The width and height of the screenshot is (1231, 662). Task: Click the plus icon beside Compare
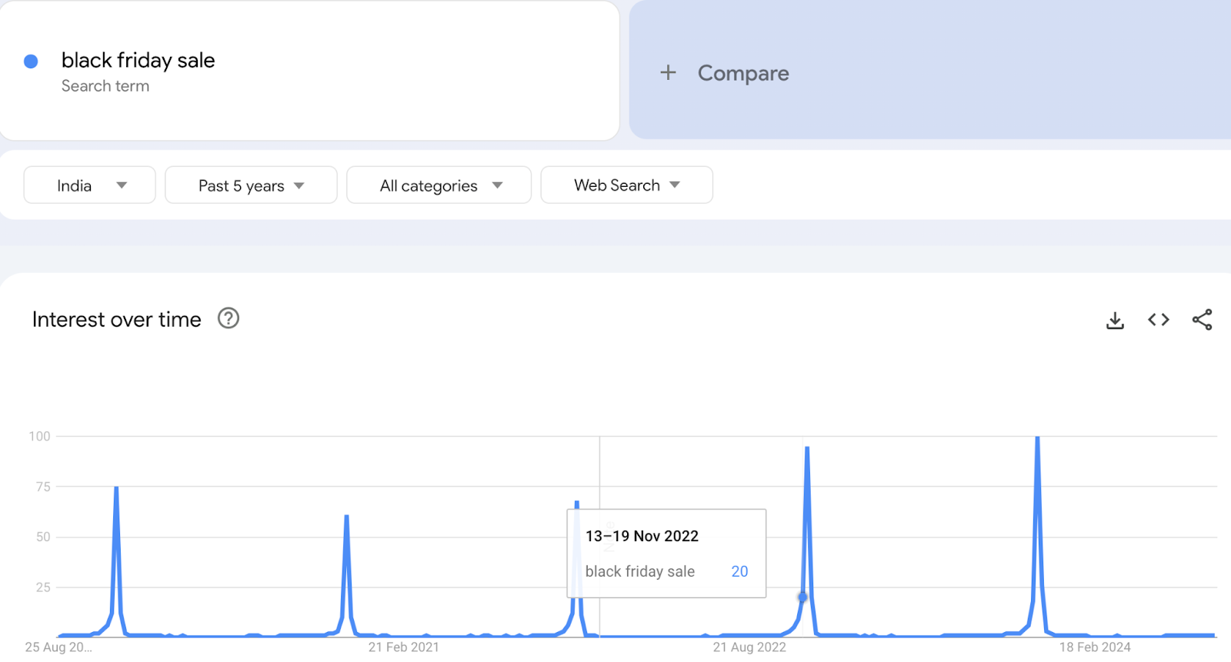[x=668, y=73]
